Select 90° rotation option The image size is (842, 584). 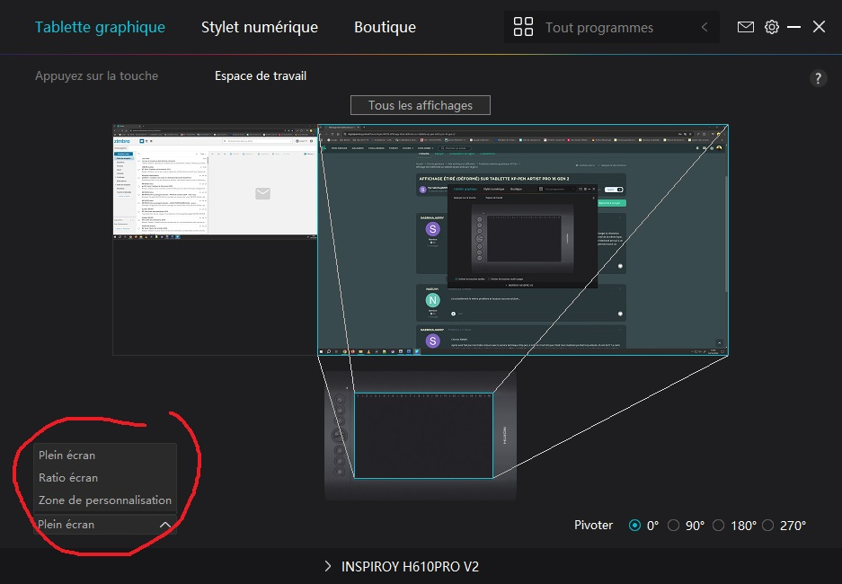674,526
